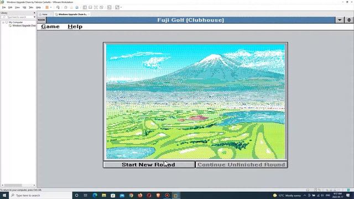The image size is (354, 199).
Task: Open the notification center icon
Action: point(348,195)
